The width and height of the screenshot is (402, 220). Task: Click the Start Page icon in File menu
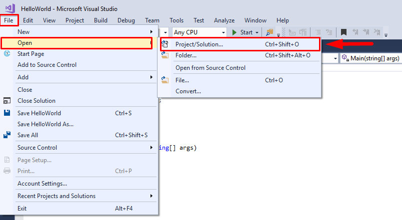coord(7,53)
